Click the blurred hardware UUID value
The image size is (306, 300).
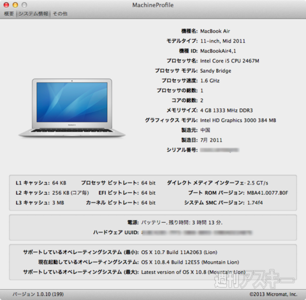pyautogui.click(x=196, y=232)
